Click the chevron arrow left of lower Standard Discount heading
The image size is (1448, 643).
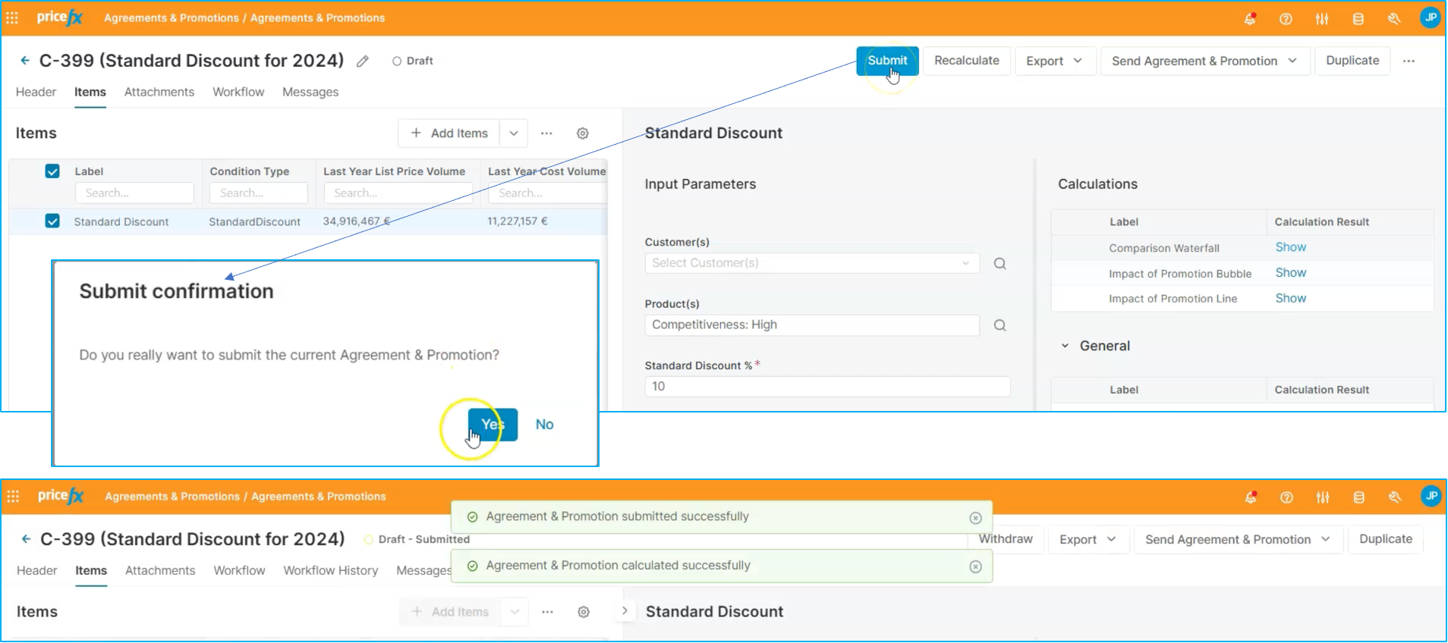point(625,611)
